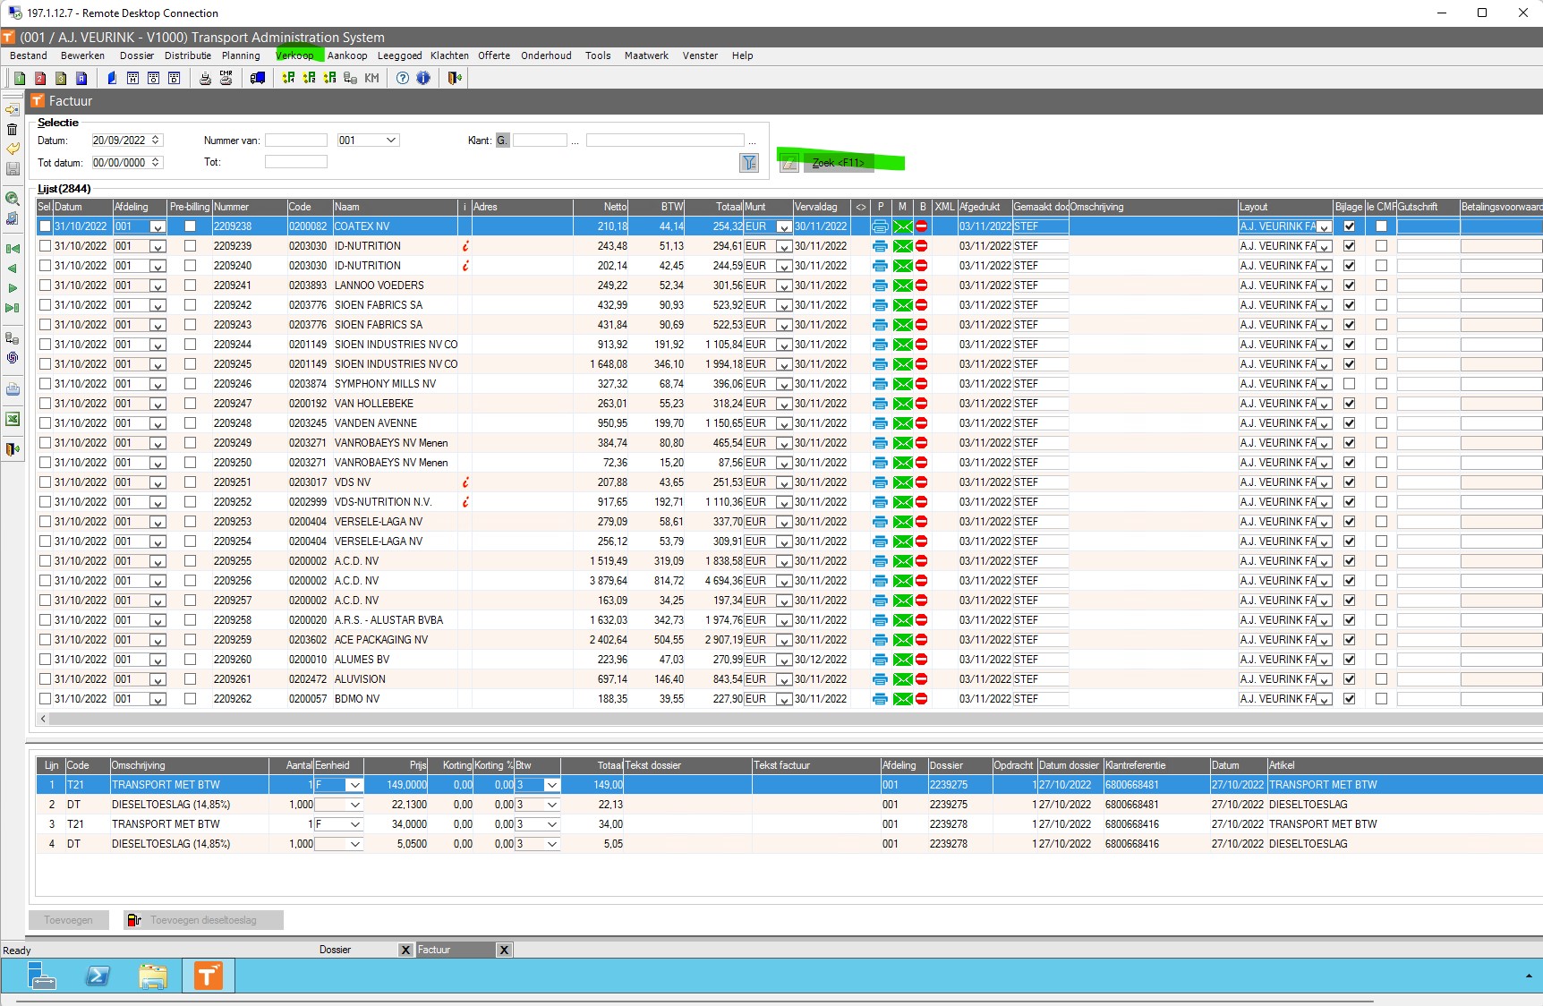
Task: Click the red block icon for invoice 2209241
Action: [921, 286]
